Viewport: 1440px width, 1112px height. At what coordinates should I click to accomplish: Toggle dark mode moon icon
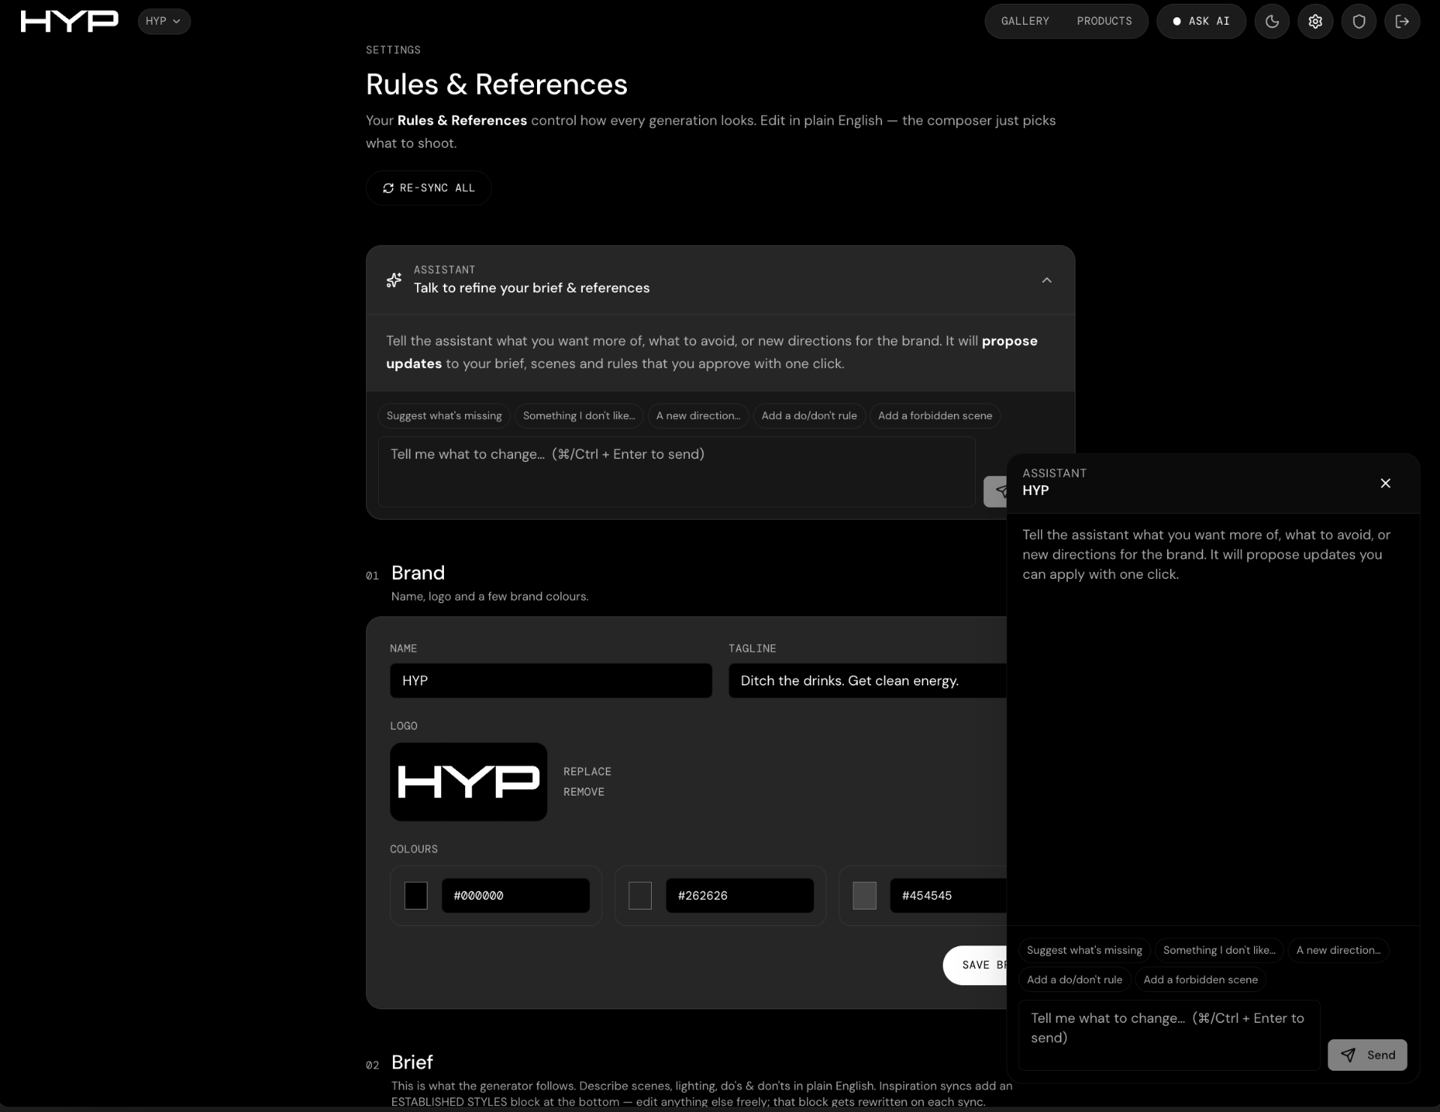(x=1272, y=21)
